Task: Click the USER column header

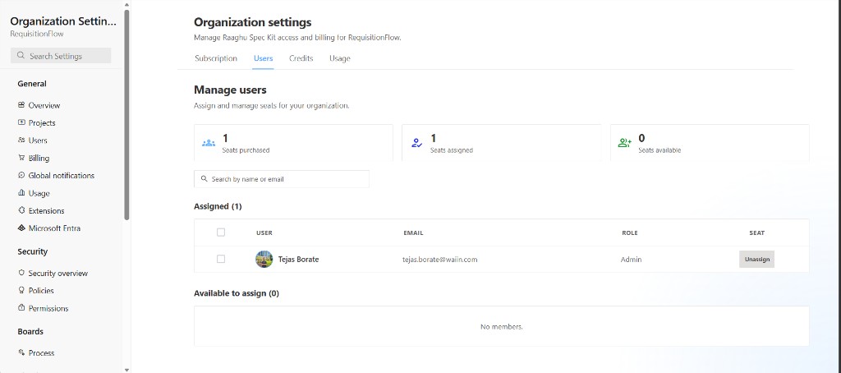Action: click(x=264, y=233)
